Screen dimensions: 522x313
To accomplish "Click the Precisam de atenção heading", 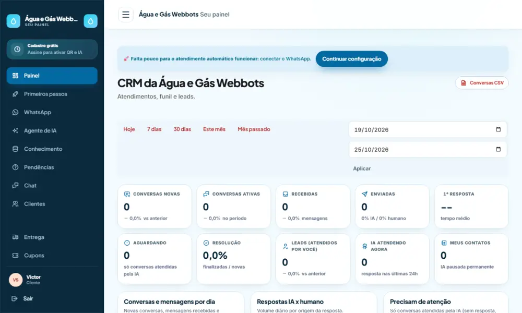I will (420, 302).
